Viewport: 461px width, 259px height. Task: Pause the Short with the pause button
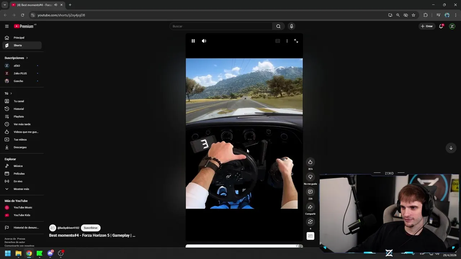[193, 41]
